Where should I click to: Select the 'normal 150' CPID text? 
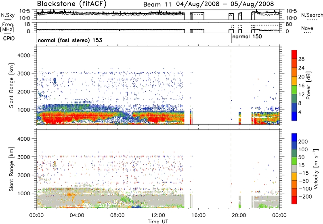coord(247,37)
